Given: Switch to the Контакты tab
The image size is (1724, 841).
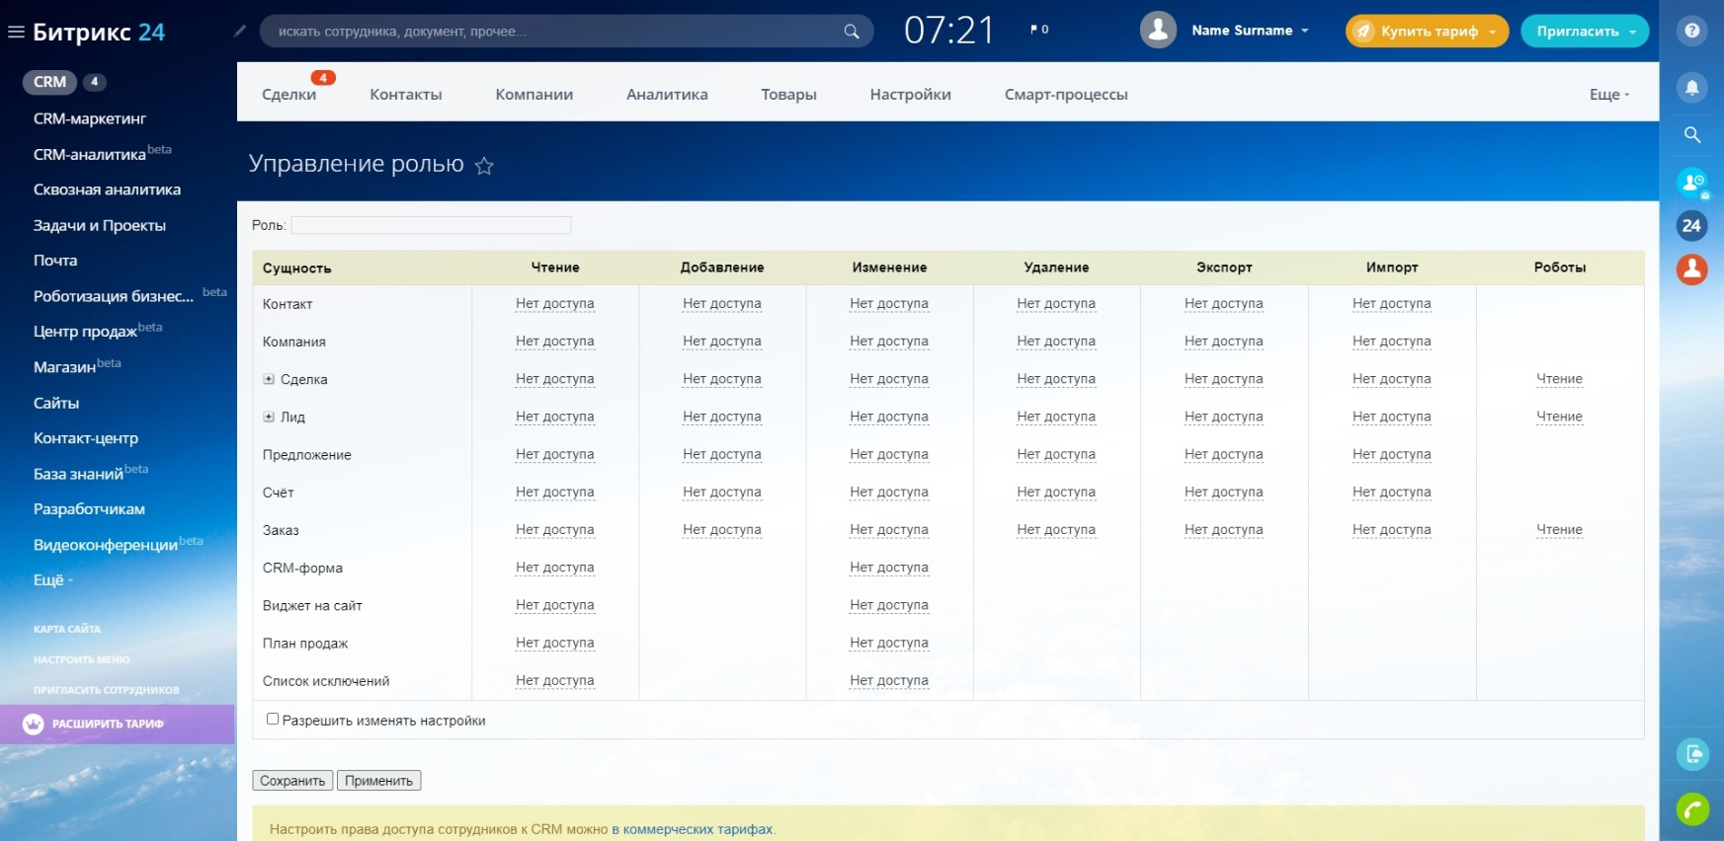Looking at the screenshot, I should 406,95.
